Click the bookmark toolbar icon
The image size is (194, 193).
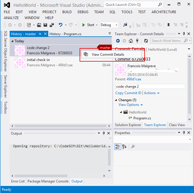(x=169, y=25)
